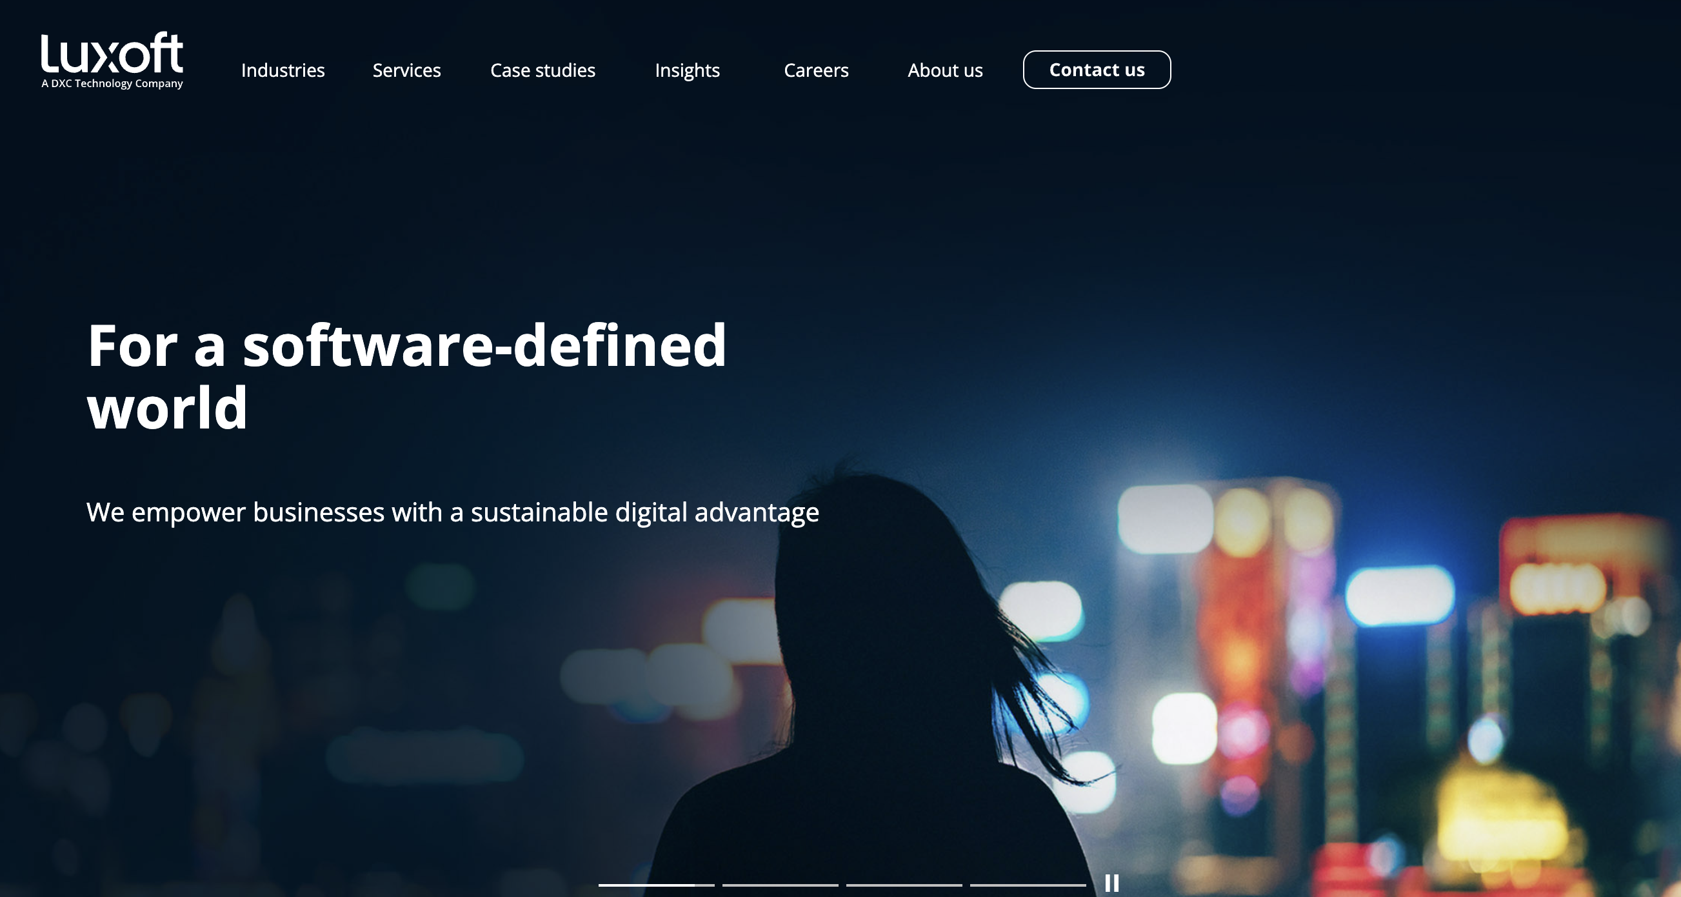The width and height of the screenshot is (1681, 897).
Task: Navigate to the Careers page
Action: (817, 70)
